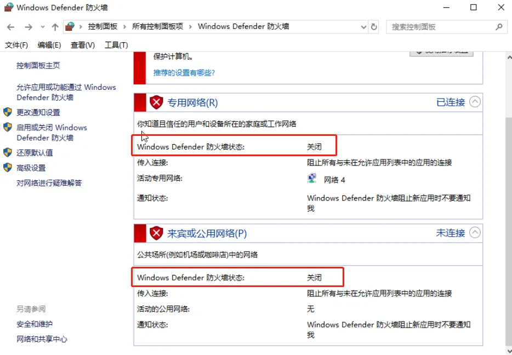The width and height of the screenshot is (512, 355).
Task: Expand the address bar history dropdown
Action: 363,27
